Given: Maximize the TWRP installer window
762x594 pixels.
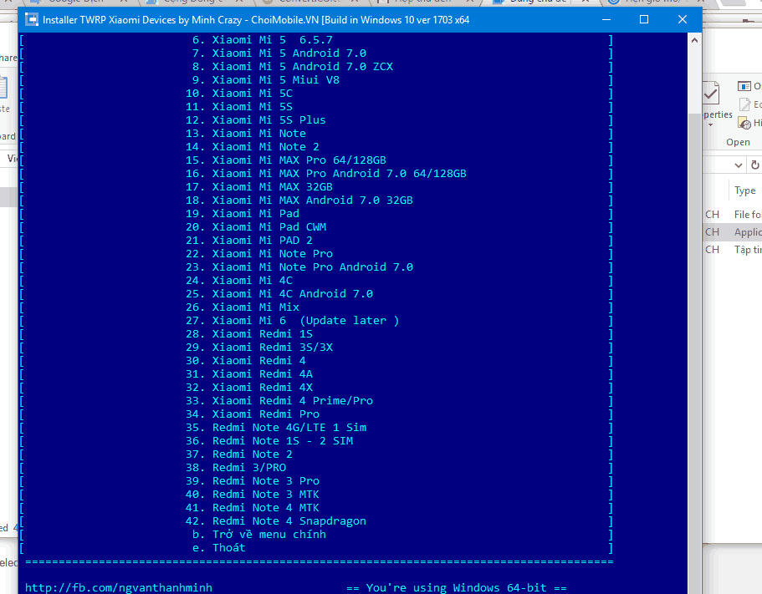Looking at the screenshot, I should click(644, 20).
